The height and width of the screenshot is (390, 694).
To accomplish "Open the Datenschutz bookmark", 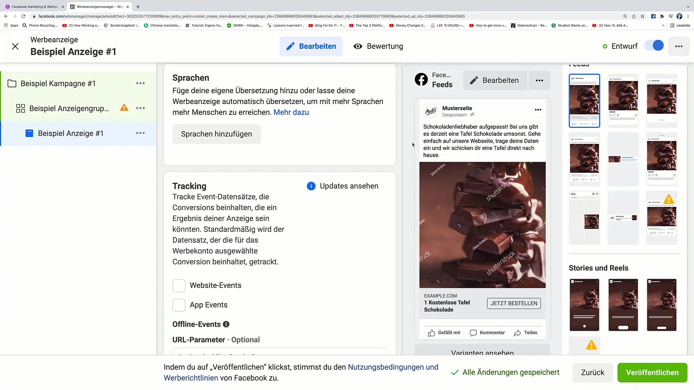I will point(528,25).
